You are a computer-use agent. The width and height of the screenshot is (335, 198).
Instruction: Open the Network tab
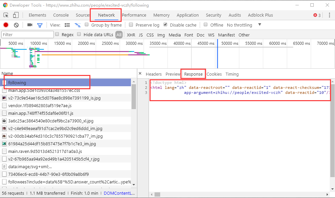[106, 15]
